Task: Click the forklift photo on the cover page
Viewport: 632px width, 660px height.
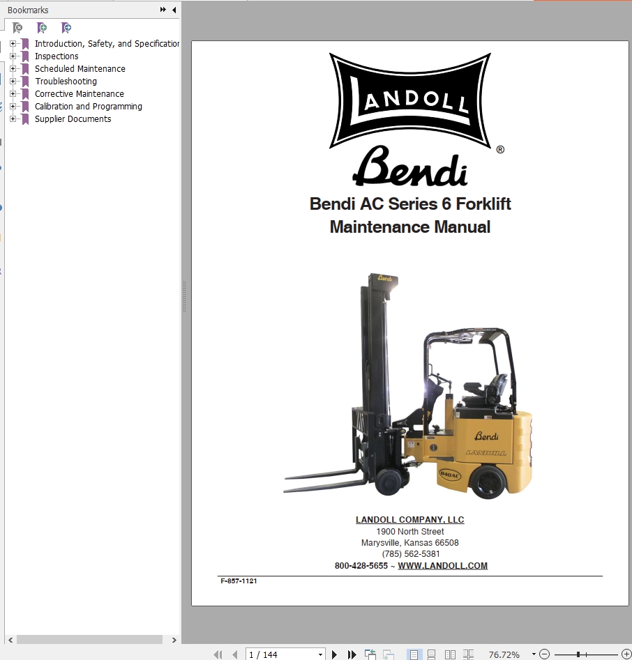Action: pyautogui.click(x=408, y=386)
